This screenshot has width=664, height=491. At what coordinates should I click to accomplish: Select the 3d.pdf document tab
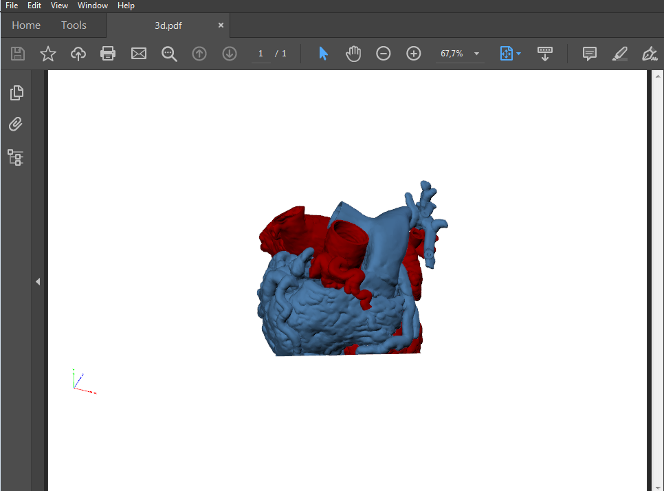pyautogui.click(x=168, y=25)
